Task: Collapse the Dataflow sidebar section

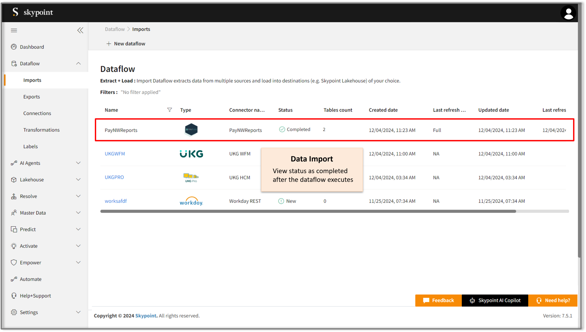Action: [78, 63]
